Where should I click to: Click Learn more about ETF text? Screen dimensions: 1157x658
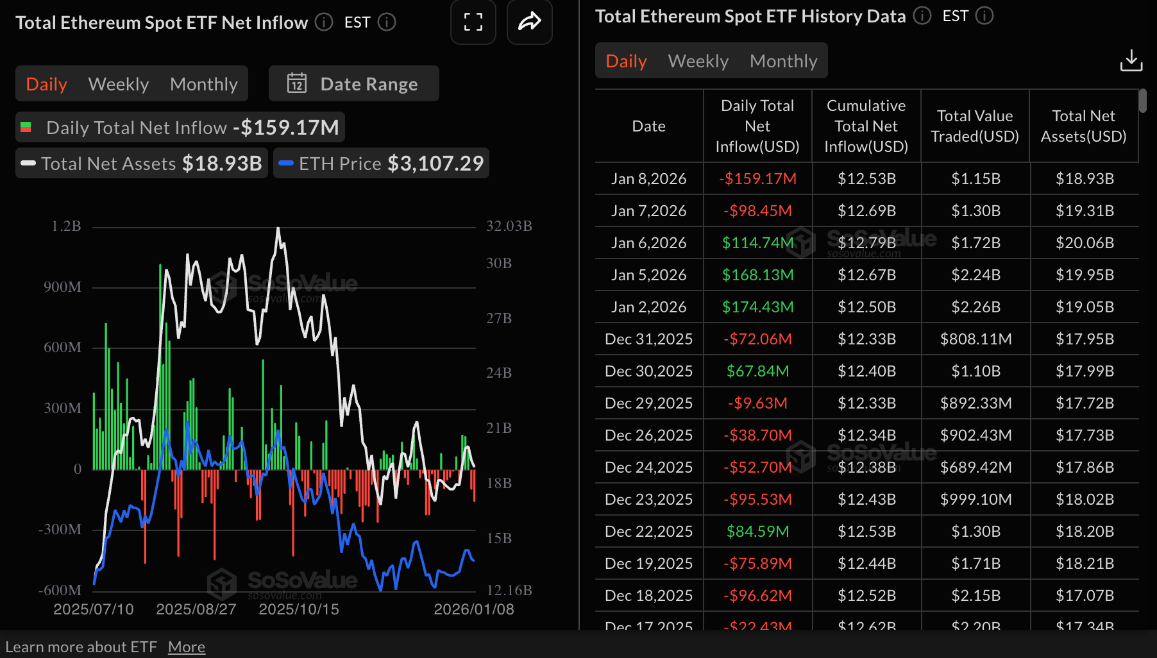[83, 646]
